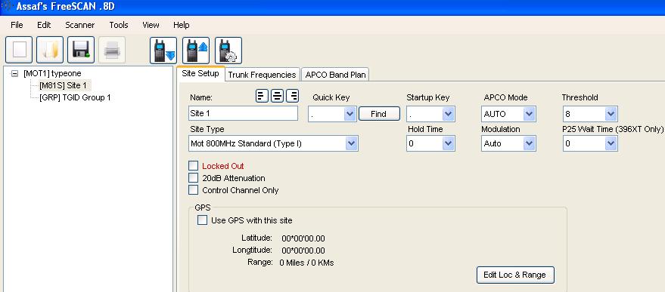Click inside the Name field containing Site 1
This screenshot has height=292, width=665.
tap(243, 113)
